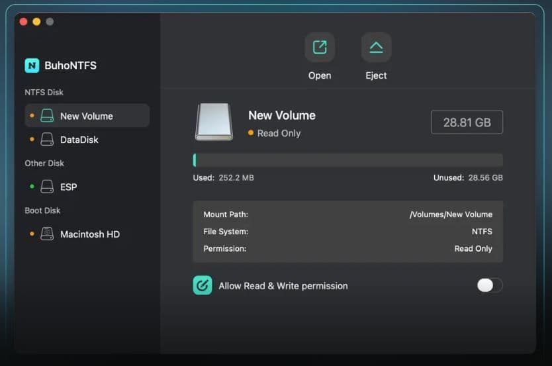Viewport: 552px width, 366px height.
Task: Click the read and write pencil icon
Action: [x=203, y=285]
